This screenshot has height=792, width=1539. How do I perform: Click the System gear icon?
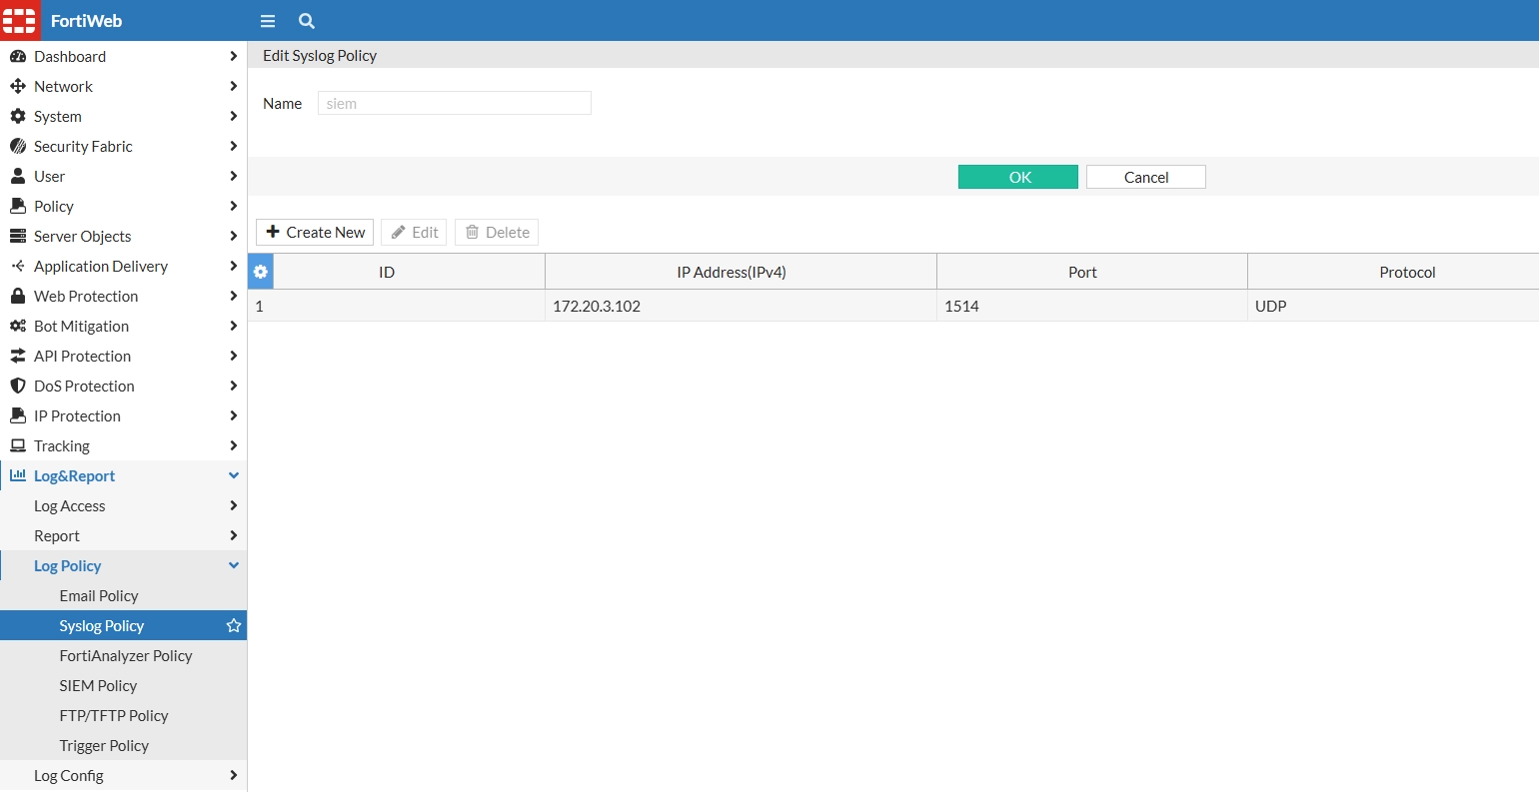[18, 117]
